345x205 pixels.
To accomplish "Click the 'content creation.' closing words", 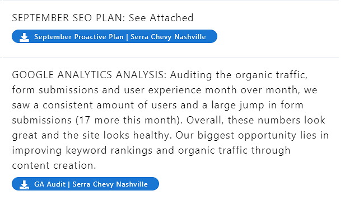I will click(x=54, y=166).
